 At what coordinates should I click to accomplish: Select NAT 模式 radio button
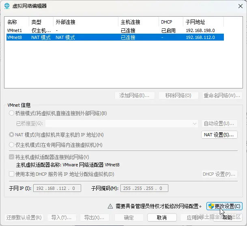point(11,135)
